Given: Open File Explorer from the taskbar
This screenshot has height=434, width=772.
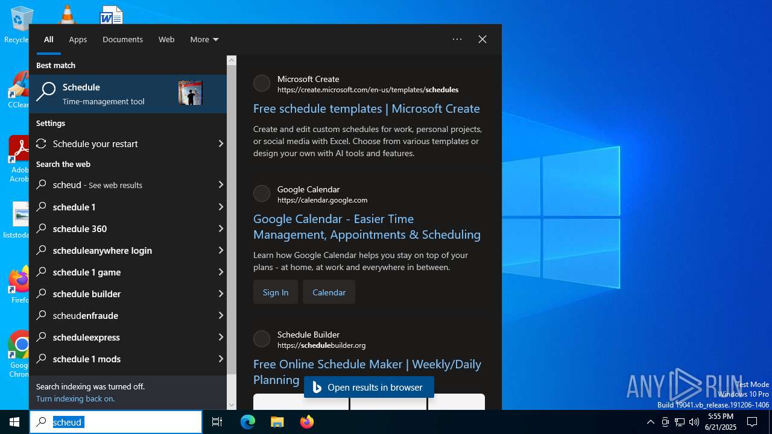Looking at the screenshot, I should (x=277, y=422).
